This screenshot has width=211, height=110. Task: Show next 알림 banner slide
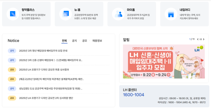click(x=204, y=39)
